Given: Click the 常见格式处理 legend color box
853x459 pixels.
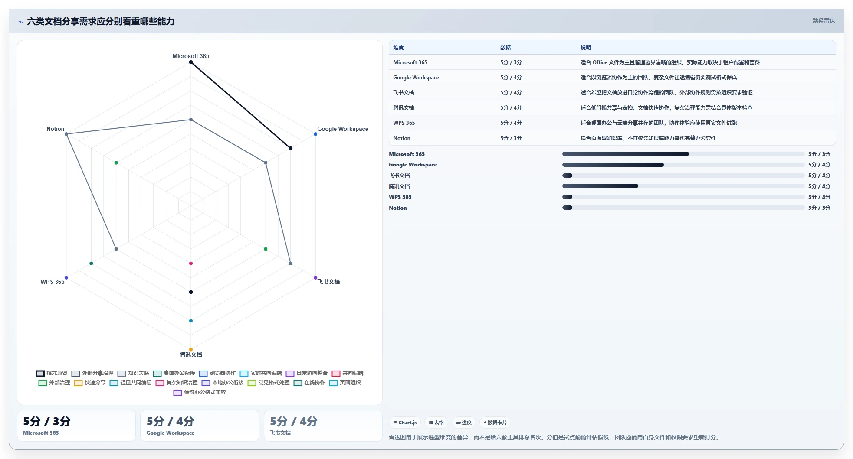Looking at the screenshot, I should coord(252,383).
